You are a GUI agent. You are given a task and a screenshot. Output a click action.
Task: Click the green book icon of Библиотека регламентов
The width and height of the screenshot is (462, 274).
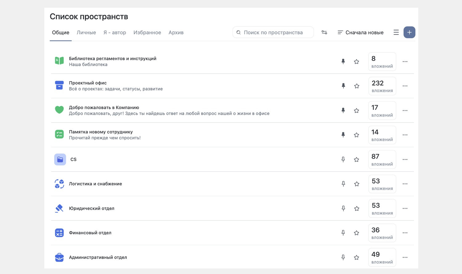click(59, 61)
